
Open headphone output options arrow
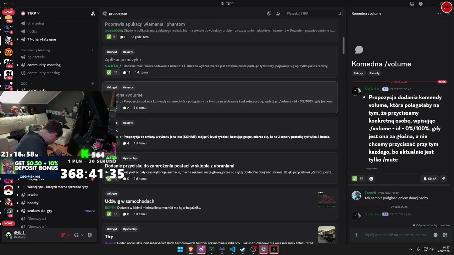pyautogui.click(x=82, y=235)
